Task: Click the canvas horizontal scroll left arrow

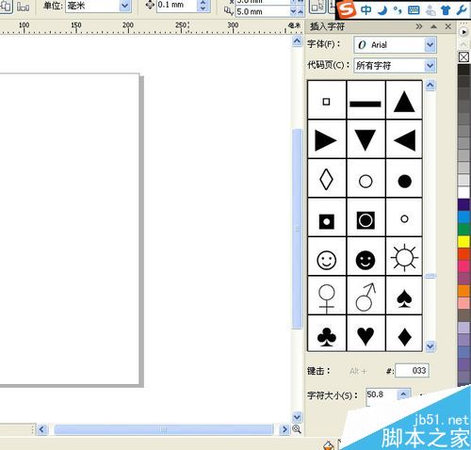Action: 41,429
